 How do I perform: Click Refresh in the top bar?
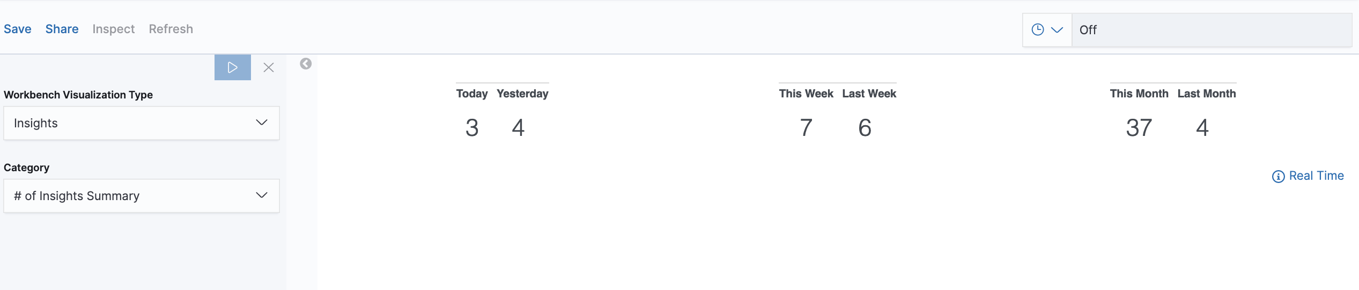[x=171, y=29]
